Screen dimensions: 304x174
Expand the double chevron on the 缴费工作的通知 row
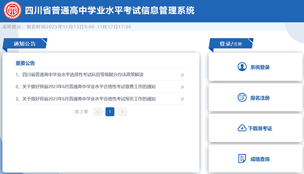pos(182,87)
